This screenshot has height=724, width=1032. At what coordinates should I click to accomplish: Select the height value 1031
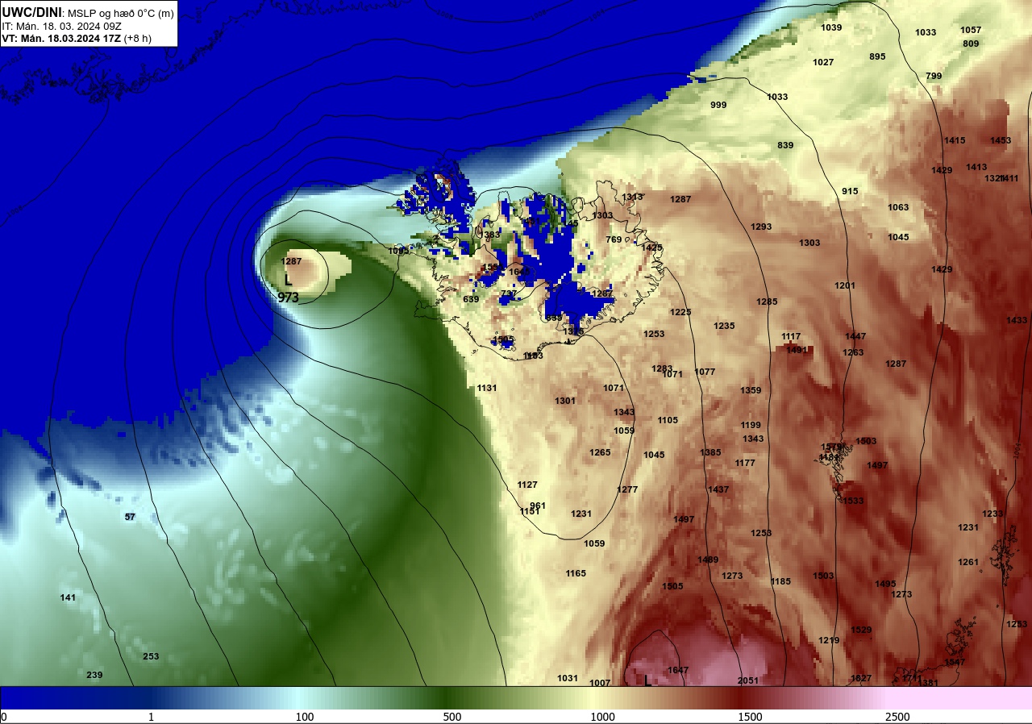[x=568, y=678]
